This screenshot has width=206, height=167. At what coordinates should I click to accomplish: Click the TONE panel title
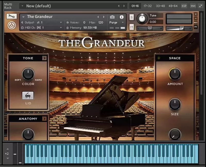(28, 58)
